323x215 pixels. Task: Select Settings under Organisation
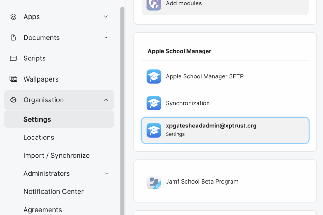click(59, 119)
